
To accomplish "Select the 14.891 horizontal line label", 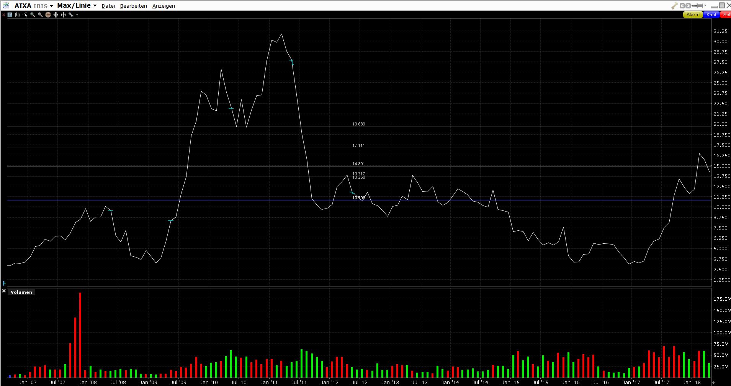I will tap(358, 164).
